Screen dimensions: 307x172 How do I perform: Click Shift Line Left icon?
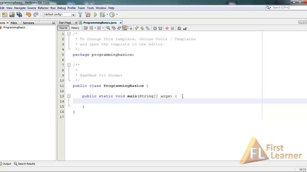pyautogui.click(x=154, y=28)
